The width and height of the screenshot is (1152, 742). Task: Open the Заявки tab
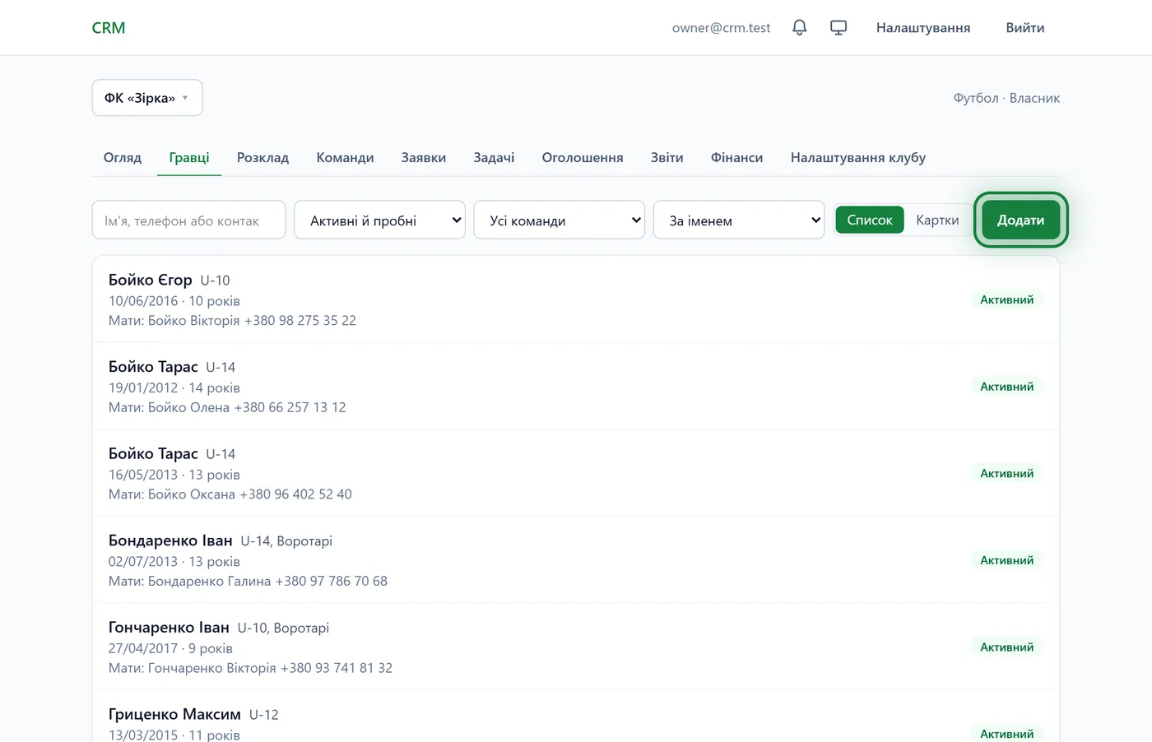point(424,157)
